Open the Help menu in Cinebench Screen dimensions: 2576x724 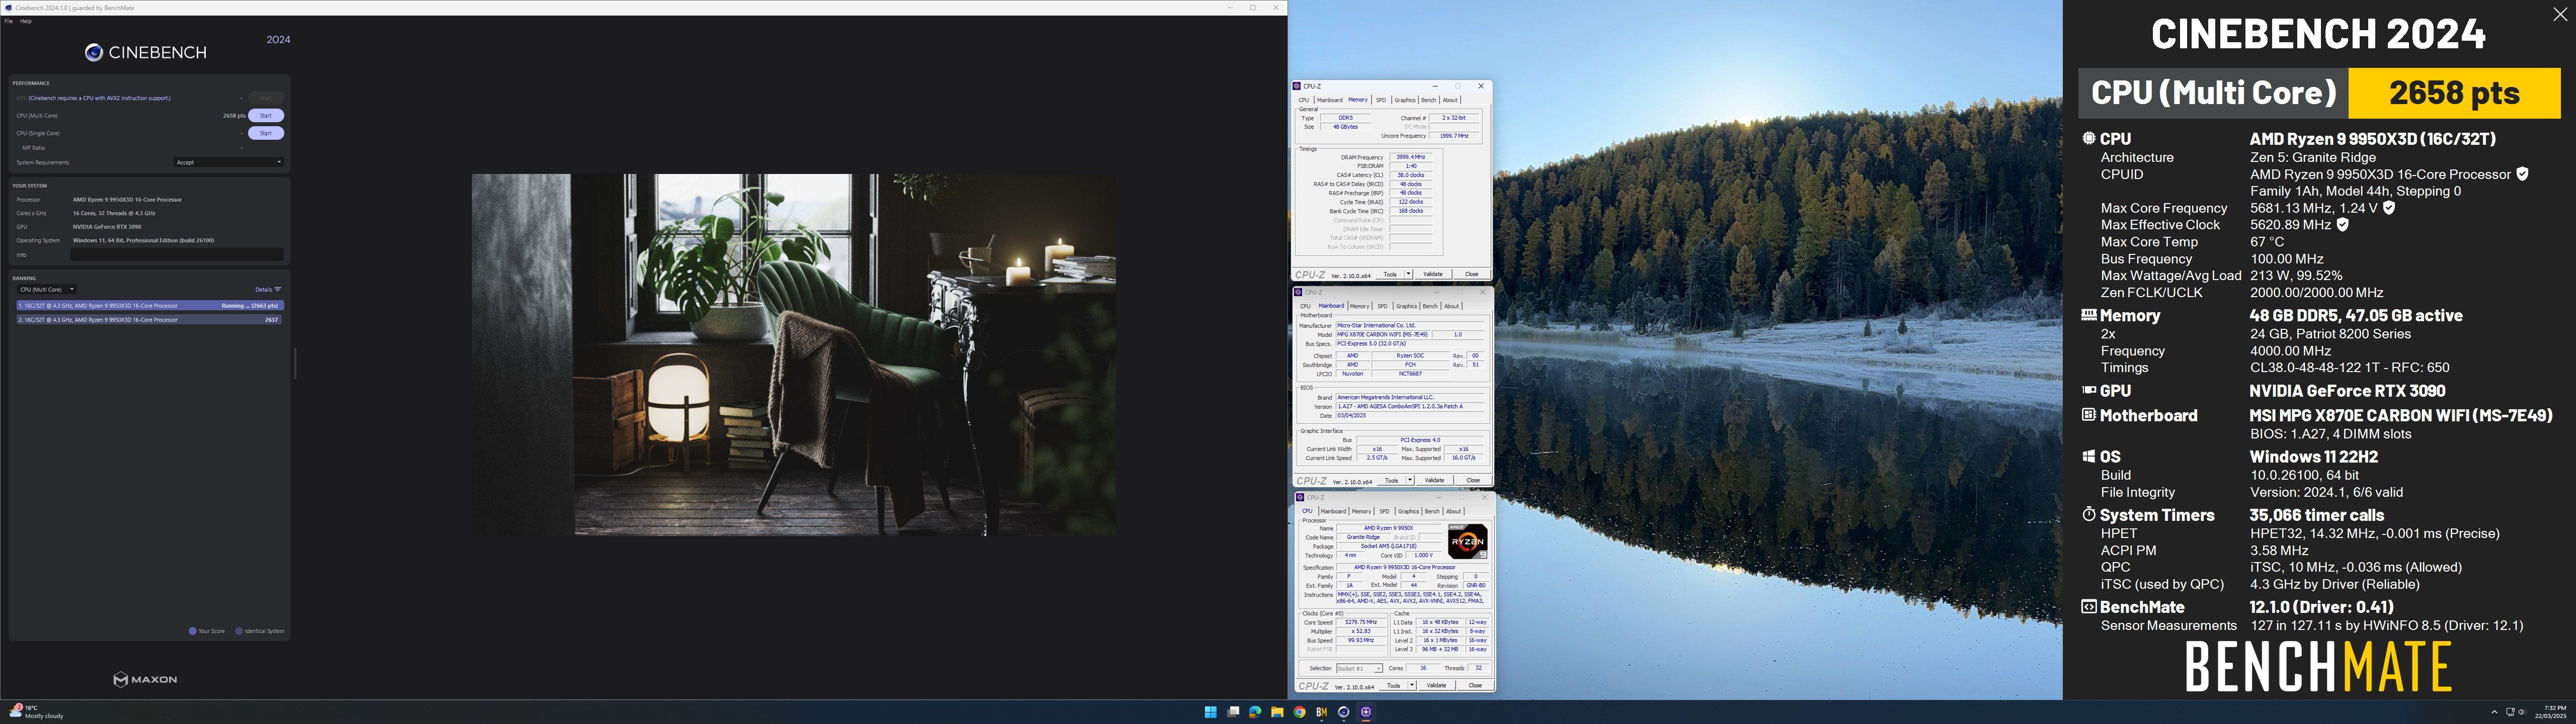pyautogui.click(x=26, y=21)
